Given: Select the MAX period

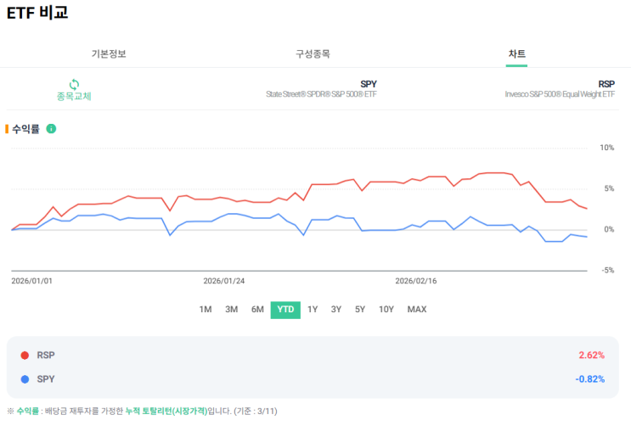Looking at the screenshot, I should coord(417,310).
